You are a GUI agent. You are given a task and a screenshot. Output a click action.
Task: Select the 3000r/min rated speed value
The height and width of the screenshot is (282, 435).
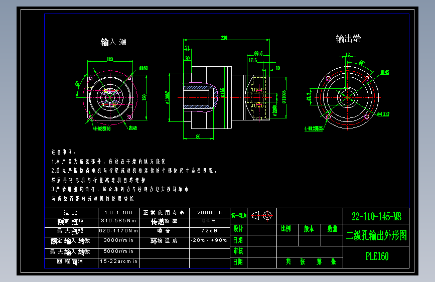click(x=118, y=240)
